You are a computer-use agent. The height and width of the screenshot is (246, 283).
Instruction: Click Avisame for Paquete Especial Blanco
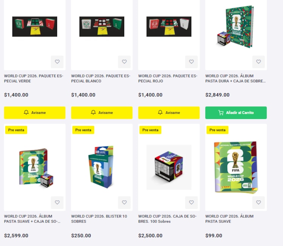(102, 112)
